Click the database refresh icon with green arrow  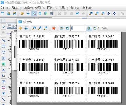pos(46,13)
